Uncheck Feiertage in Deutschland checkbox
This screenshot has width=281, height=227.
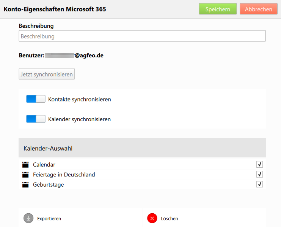tap(259, 174)
